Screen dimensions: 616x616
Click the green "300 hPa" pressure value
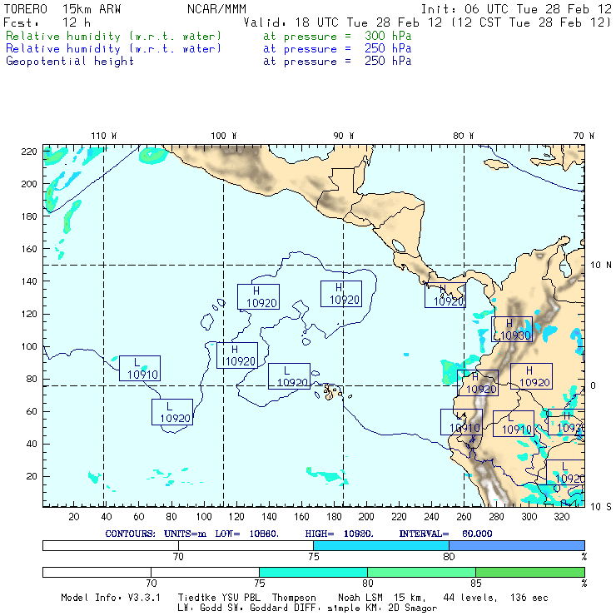(x=388, y=36)
